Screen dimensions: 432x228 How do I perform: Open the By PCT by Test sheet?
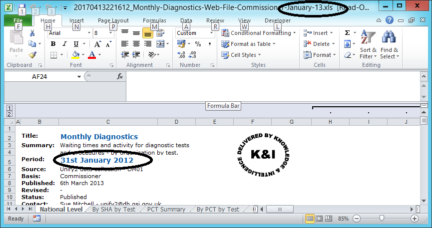(218, 209)
